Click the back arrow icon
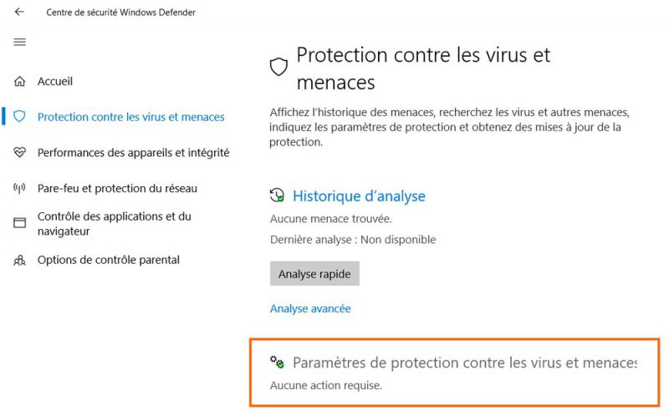The height and width of the screenshot is (416, 669). coord(19,13)
